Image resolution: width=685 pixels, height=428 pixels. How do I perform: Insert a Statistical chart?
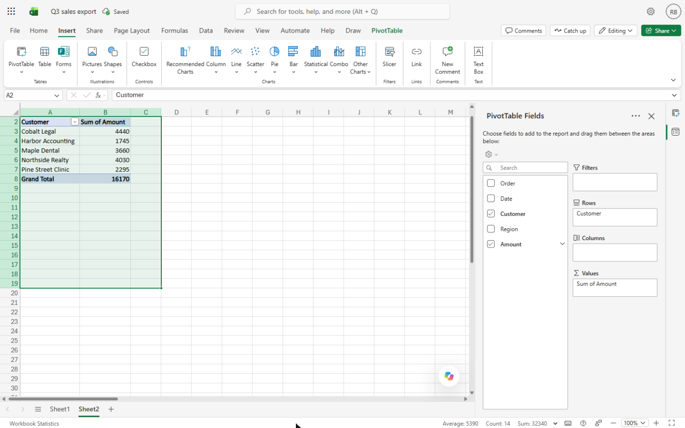(x=316, y=60)
